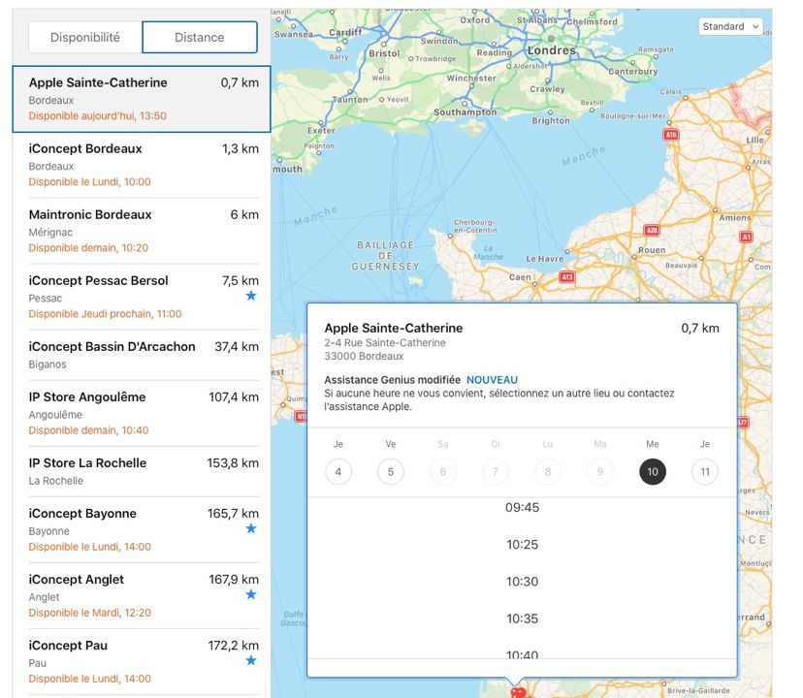
Task: Click the star icon beside iConcept Pessac Bersol
Action: click(251, 296)
